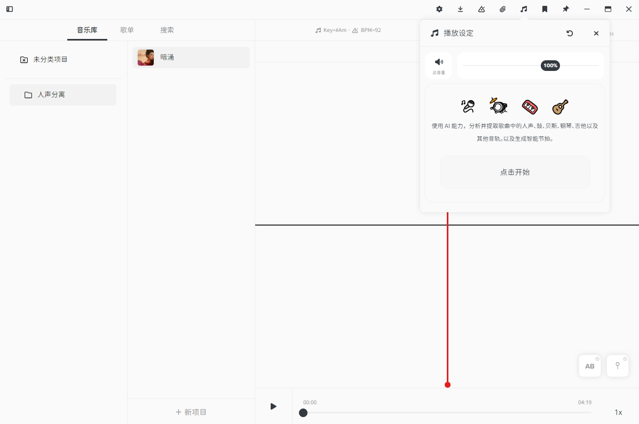Select the drum track icon

[x=498, y=106]
